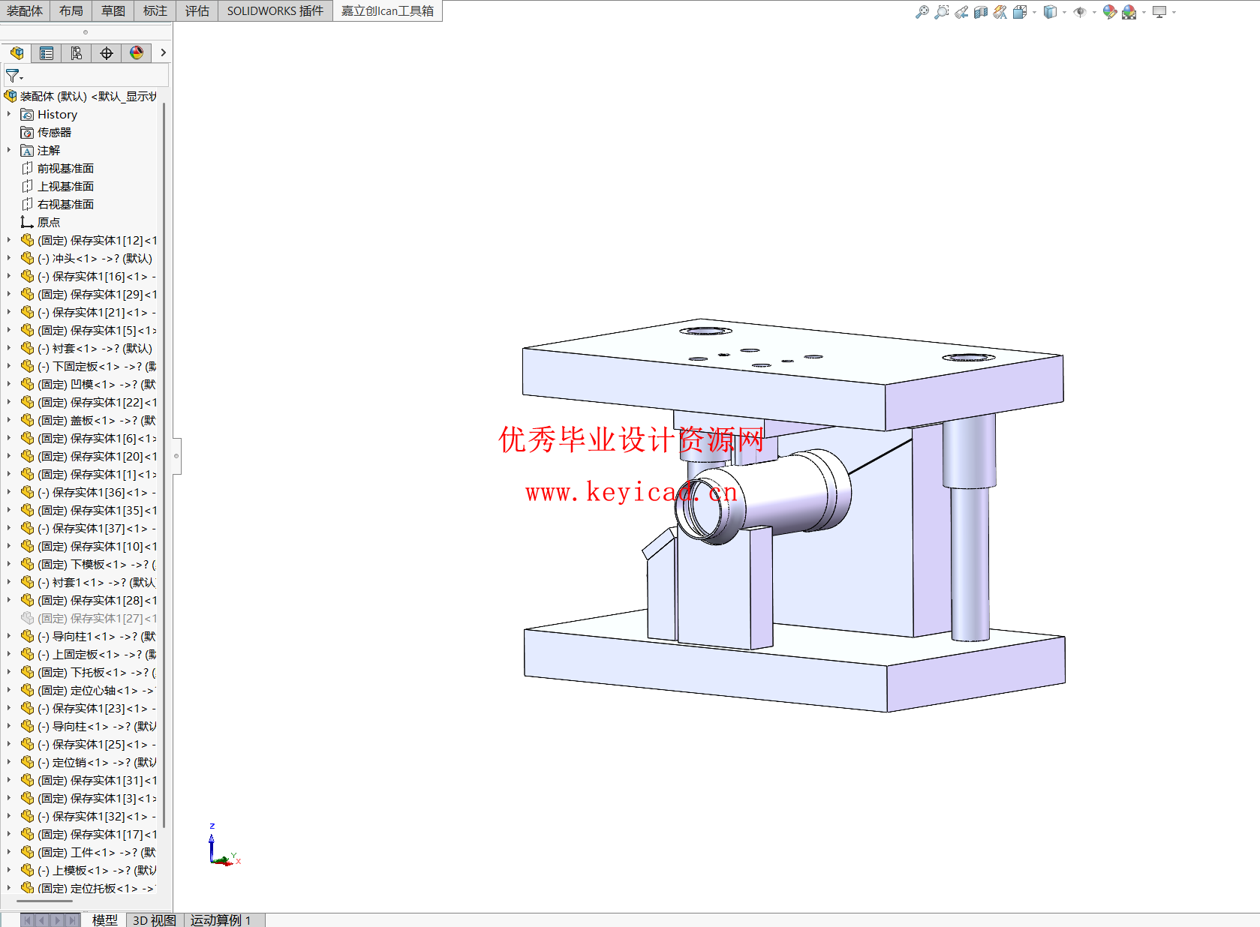Select 上视基准面 plane
The height and width of the screenshot is (927, 1260).
click(x=58, y=186)
